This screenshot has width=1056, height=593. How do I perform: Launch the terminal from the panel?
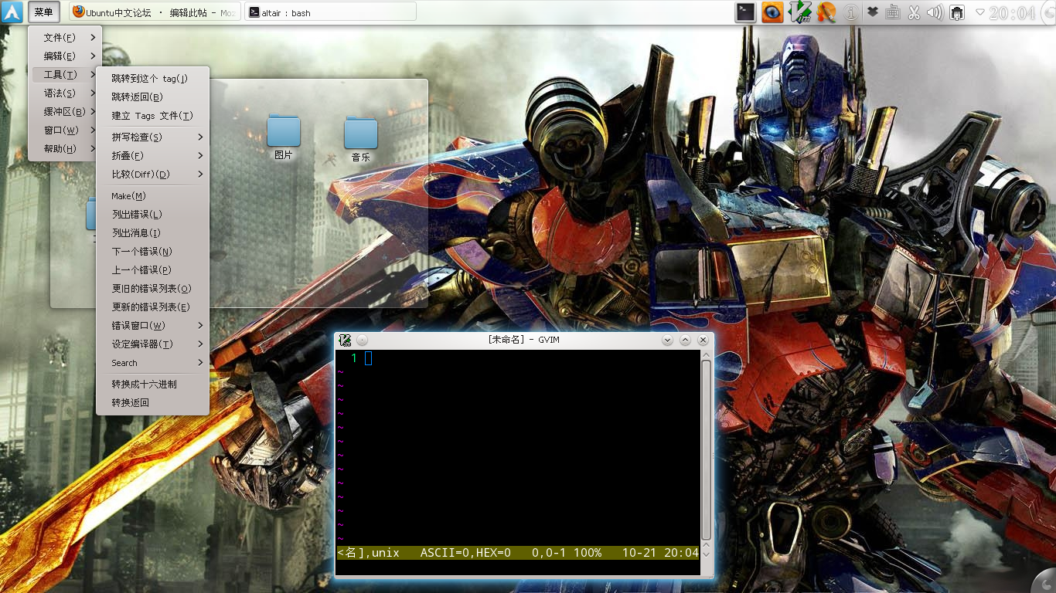tap(745, 12)
